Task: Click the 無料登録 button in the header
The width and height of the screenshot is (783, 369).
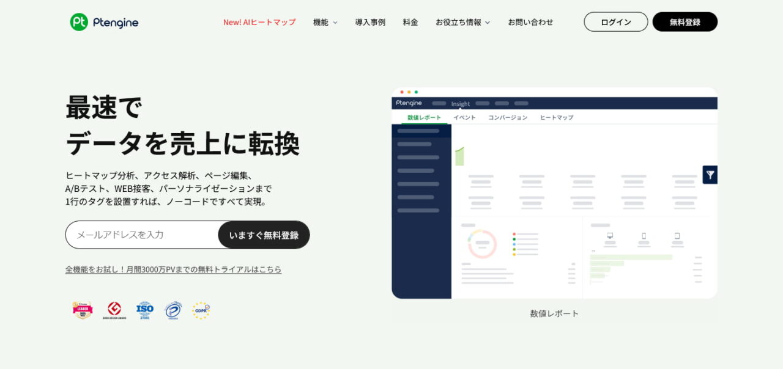Action: (x=685, y=21)
